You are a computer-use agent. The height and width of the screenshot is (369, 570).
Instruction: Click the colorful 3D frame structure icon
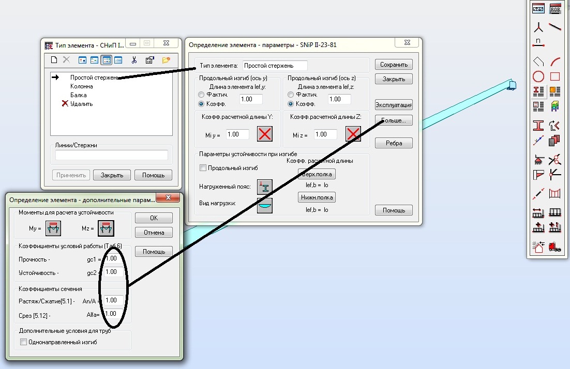pos(554,106)
